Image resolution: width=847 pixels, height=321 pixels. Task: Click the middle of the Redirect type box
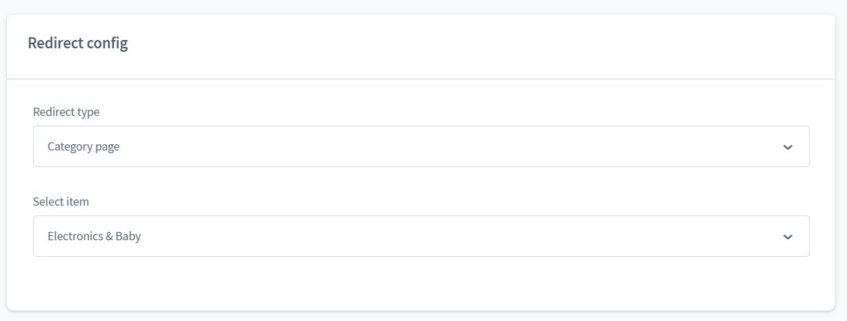coord(421,146)
